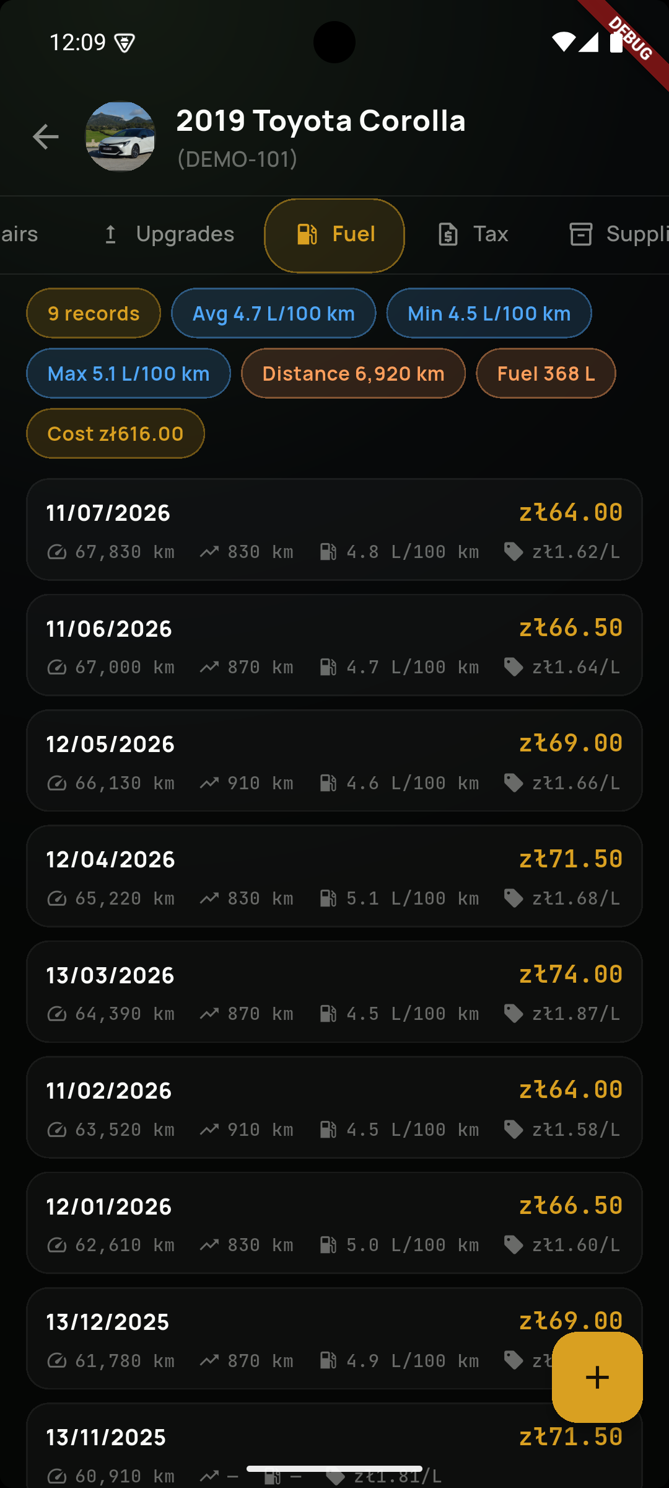This screenshot has width=669, height=1488.
Task: Tap trend icon on 12/05/2026 record
Action: [209, 783]
